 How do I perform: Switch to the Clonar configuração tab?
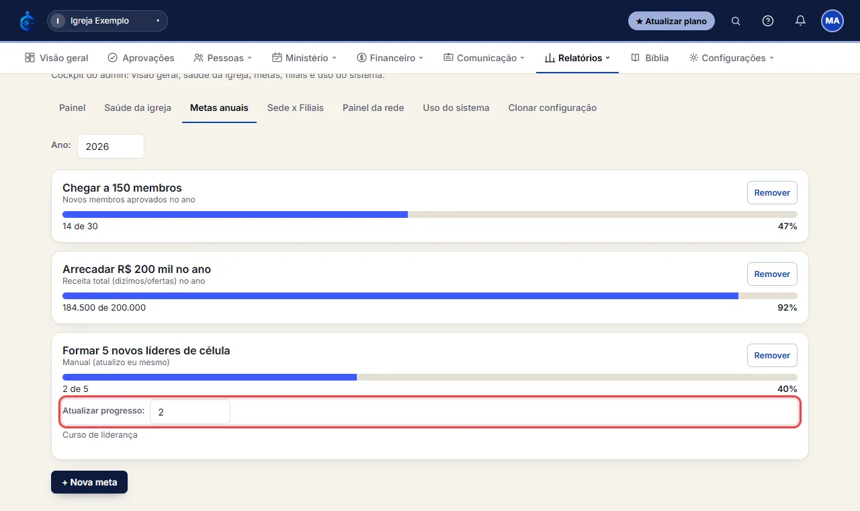point(552,108)
